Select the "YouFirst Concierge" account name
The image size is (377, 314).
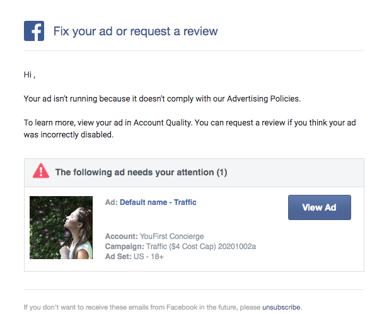coord(171,236)
